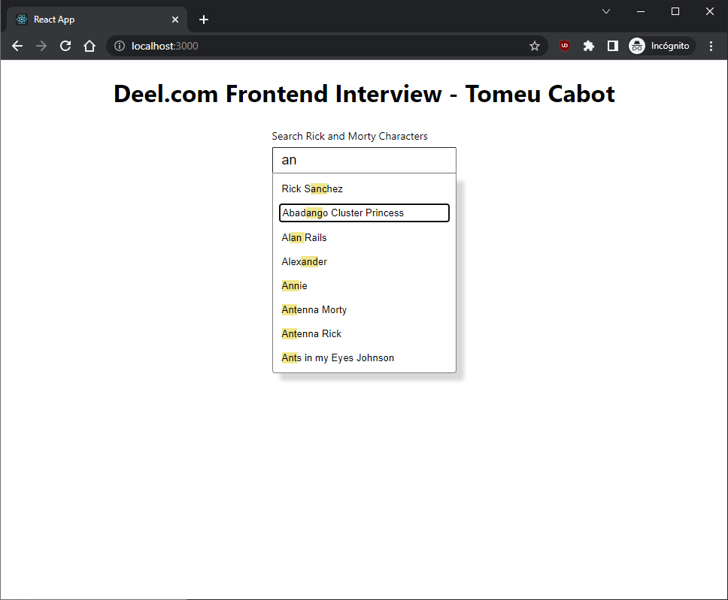Focus the character search input field
The image size is (728, 600).
coord(364,160)
